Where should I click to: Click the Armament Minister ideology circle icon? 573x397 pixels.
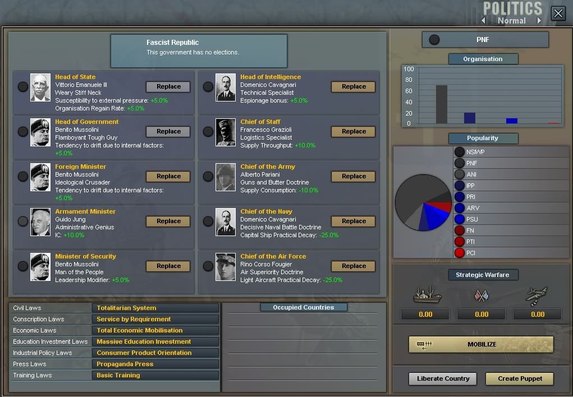tap(23, 221)
